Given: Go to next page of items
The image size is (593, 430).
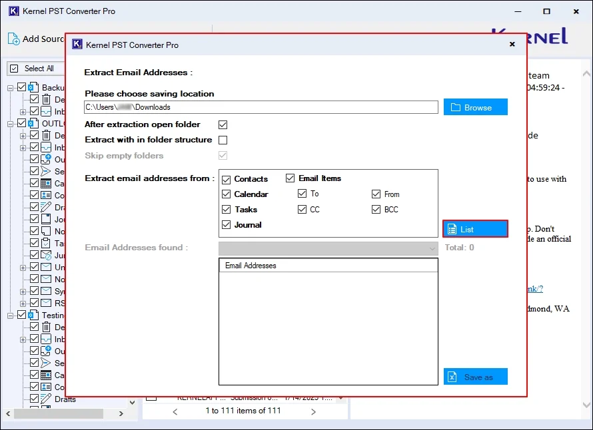Looking at the screenshot, I should point(313,411).
